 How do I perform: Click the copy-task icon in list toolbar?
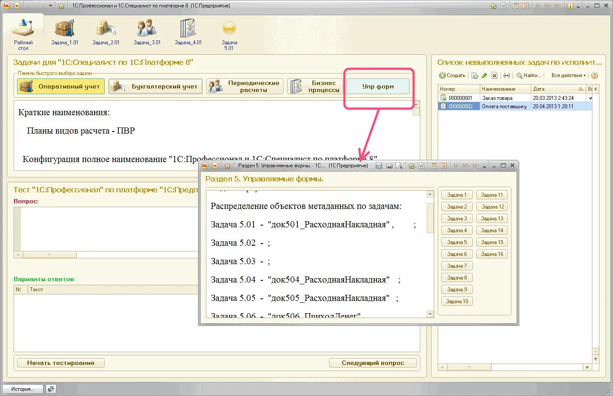tap(475, 75)
